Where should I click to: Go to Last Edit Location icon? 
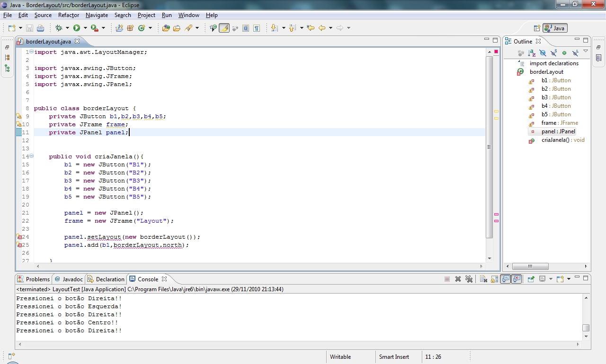[311, 28]
